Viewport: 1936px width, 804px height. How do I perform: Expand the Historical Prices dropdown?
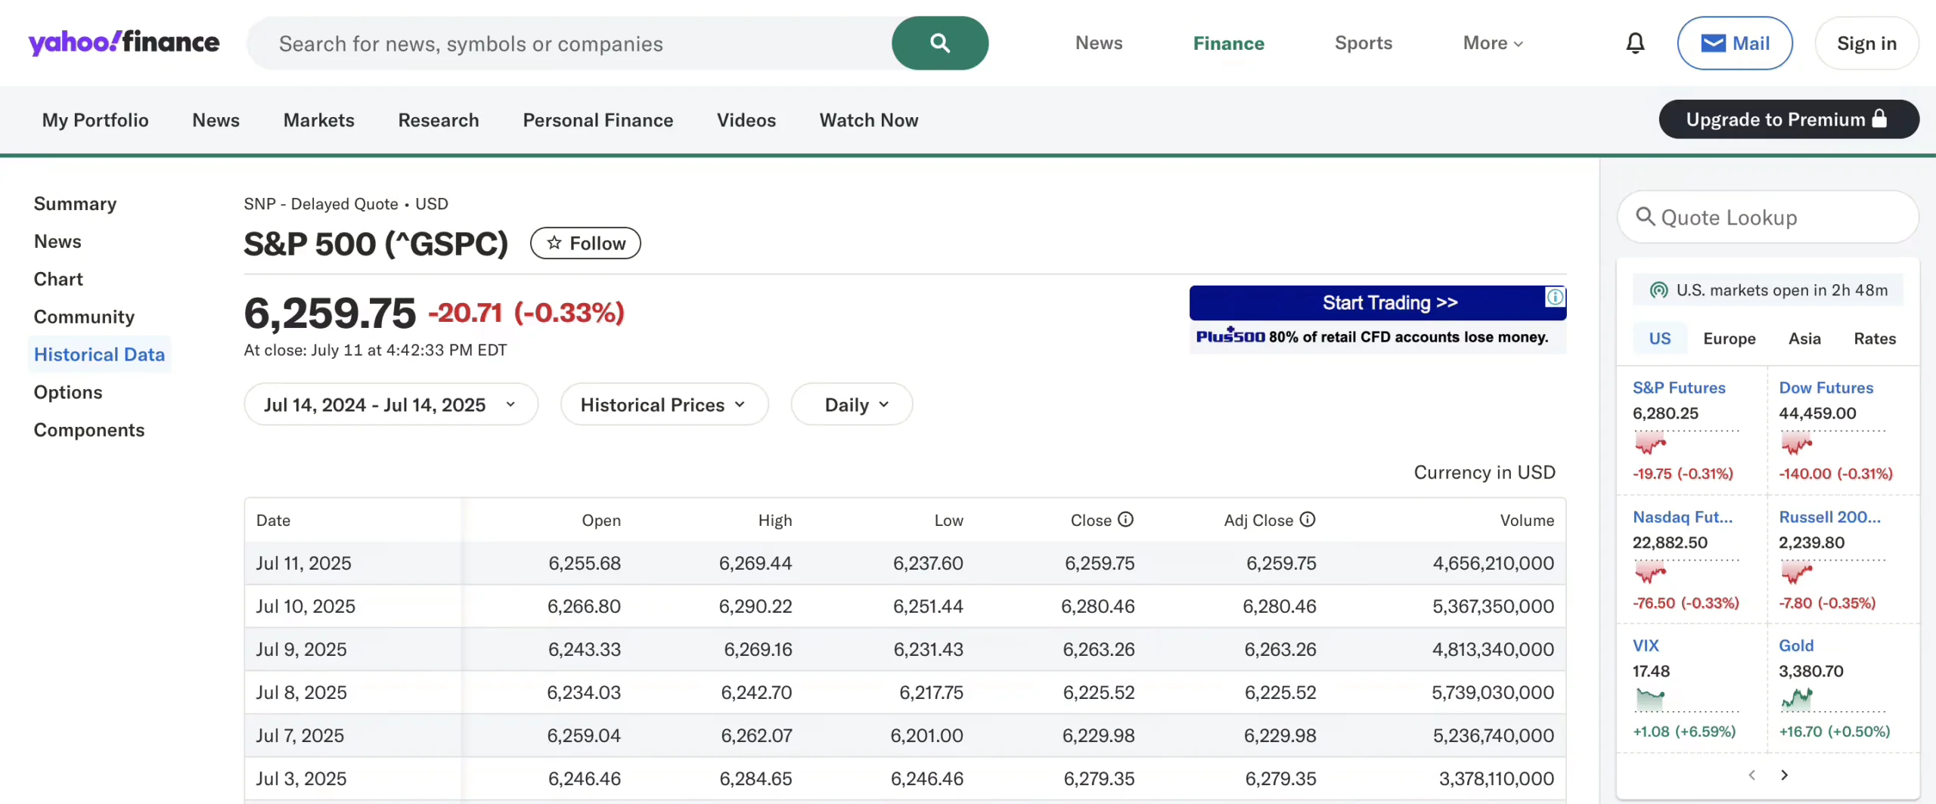[664, 404]
